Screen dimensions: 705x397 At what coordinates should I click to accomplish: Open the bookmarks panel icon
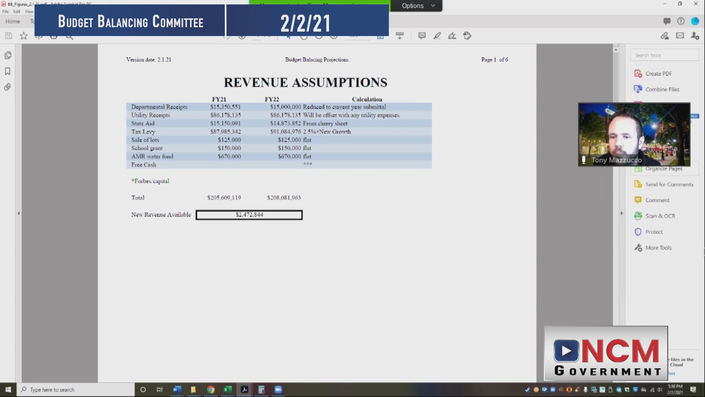pyautogui.click(x=8, y=71)
